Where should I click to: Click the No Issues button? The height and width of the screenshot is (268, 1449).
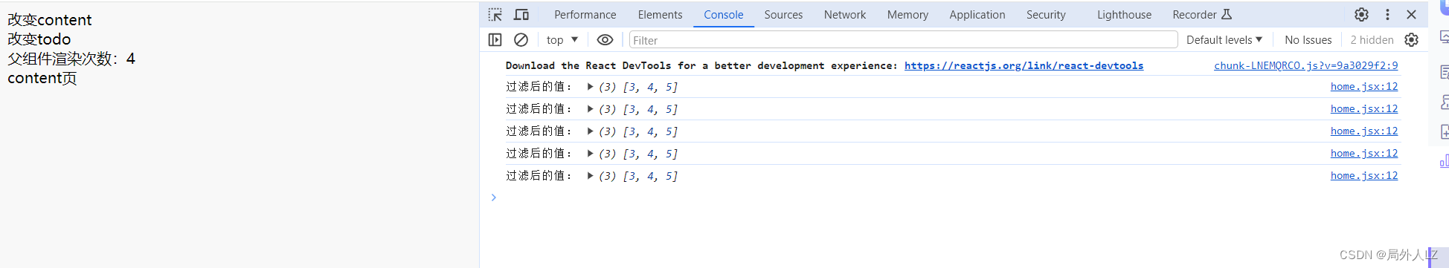[1308, 40]
